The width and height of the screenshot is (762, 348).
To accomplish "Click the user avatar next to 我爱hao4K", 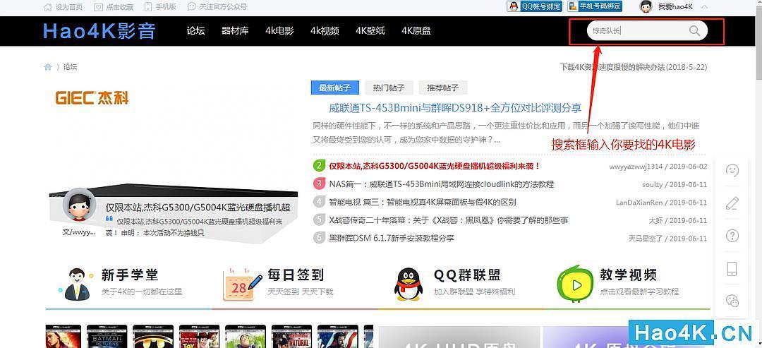I will point(646,6).
